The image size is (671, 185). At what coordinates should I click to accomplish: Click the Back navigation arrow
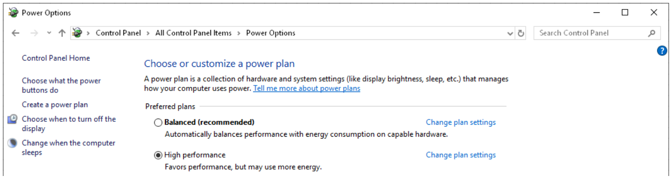click(x=16, y=33)
